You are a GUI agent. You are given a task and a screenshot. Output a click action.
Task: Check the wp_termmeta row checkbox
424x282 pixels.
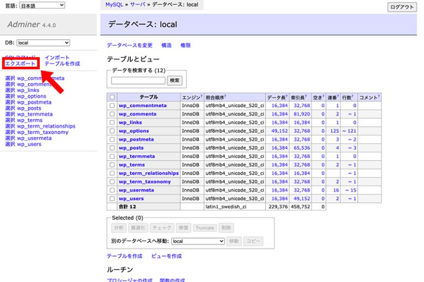click(x=112, y=156)
